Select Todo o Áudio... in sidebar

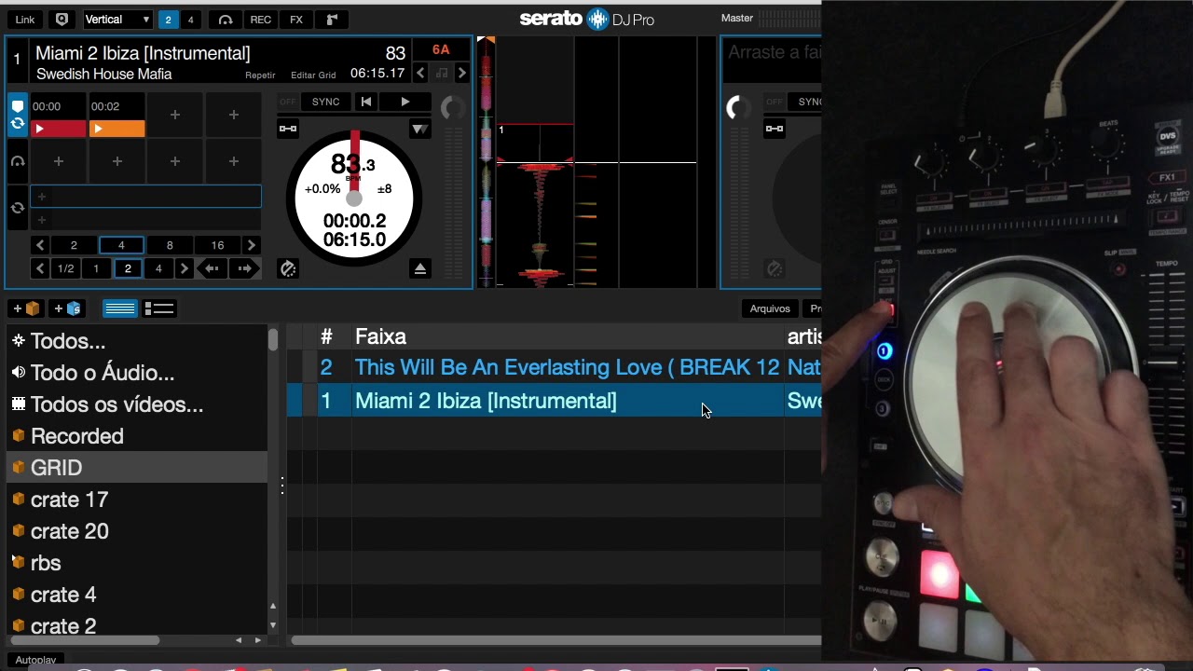137,373
